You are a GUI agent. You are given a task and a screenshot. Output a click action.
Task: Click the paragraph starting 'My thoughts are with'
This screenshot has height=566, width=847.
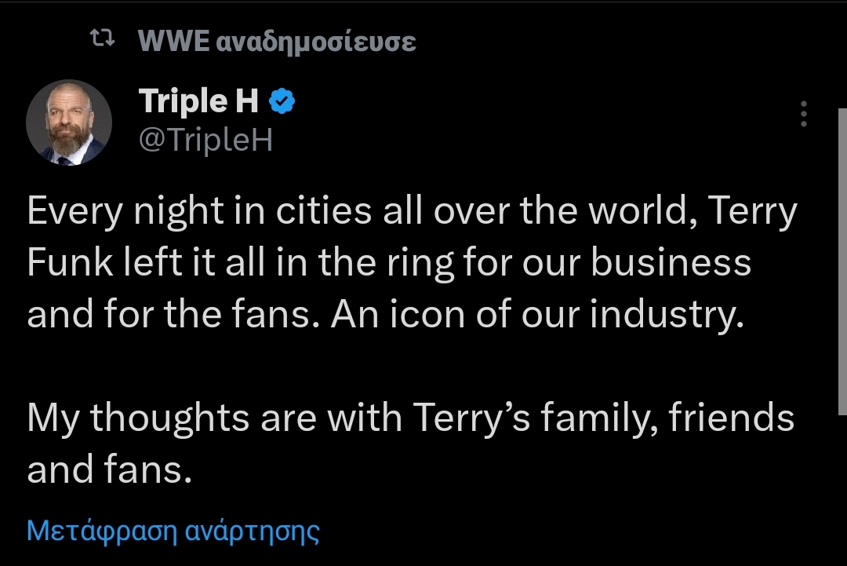tap(410, 444)
